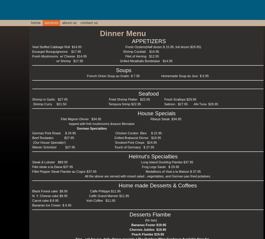Click the German Specialties subheading

92,128
